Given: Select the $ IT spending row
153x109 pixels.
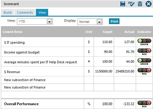Looking at the screenshot, I should 77,42.
